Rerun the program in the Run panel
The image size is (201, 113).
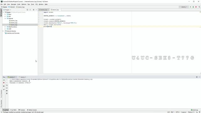4,80
